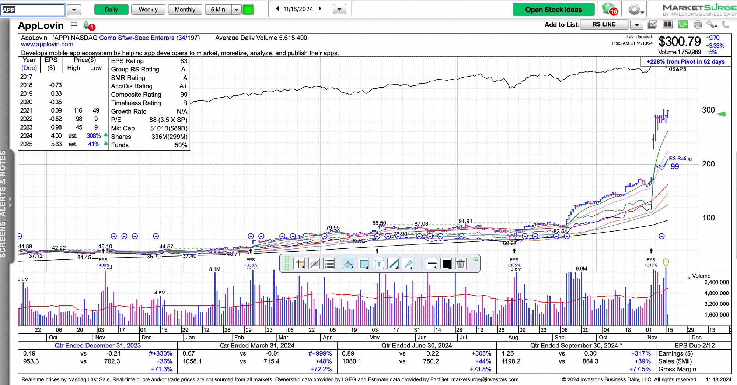This screenshot has width=737, height=385.
Task: Select the eraser tool in drawing toolbar
Action: pos(349,264)
